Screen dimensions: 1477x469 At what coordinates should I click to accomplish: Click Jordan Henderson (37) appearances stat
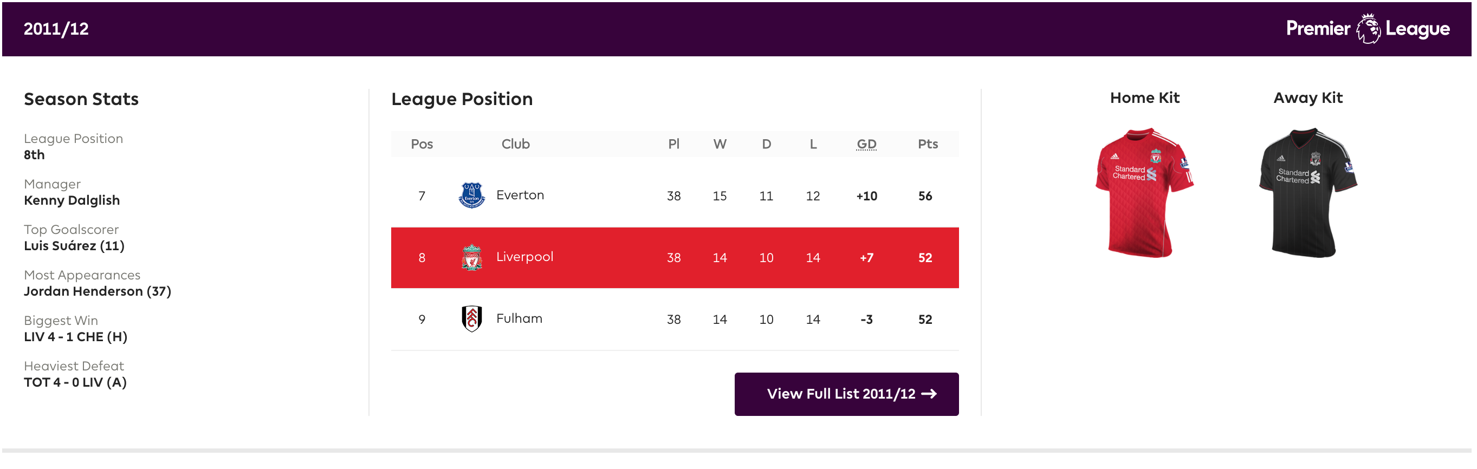click(x=98, y=291)
